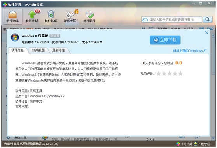Click the 大小：2048.0M text
The image size is (217, 148).
pos(92,42)
